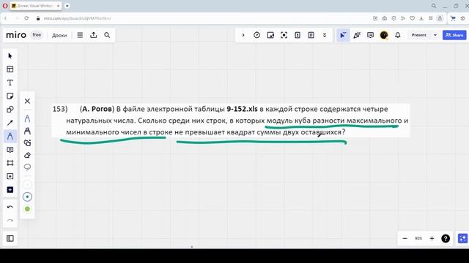The image size is (469, 263).
Task: Open a new browser tab
Action: click(x=67, y=6)
